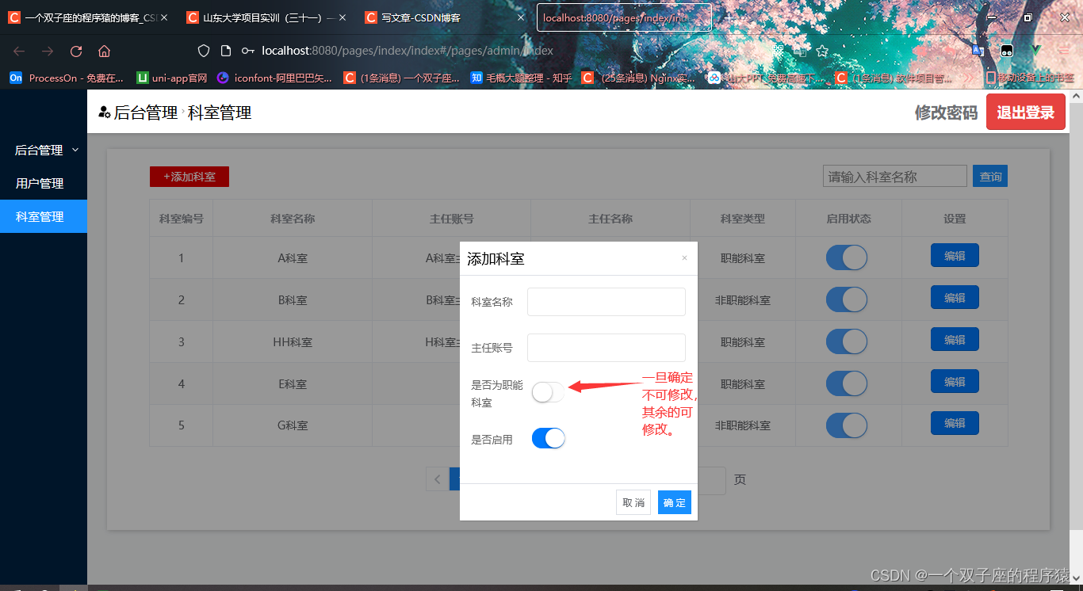Open the 毛概大题整理 知乎 bookmark
Screen dimensions: 1083x591
(x=521, y=78)
